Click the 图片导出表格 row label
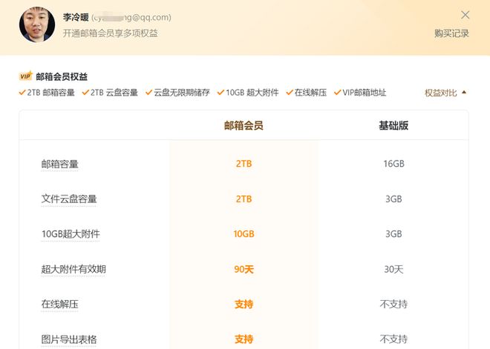Screen dimensions: 490x349 coord(69,339)
